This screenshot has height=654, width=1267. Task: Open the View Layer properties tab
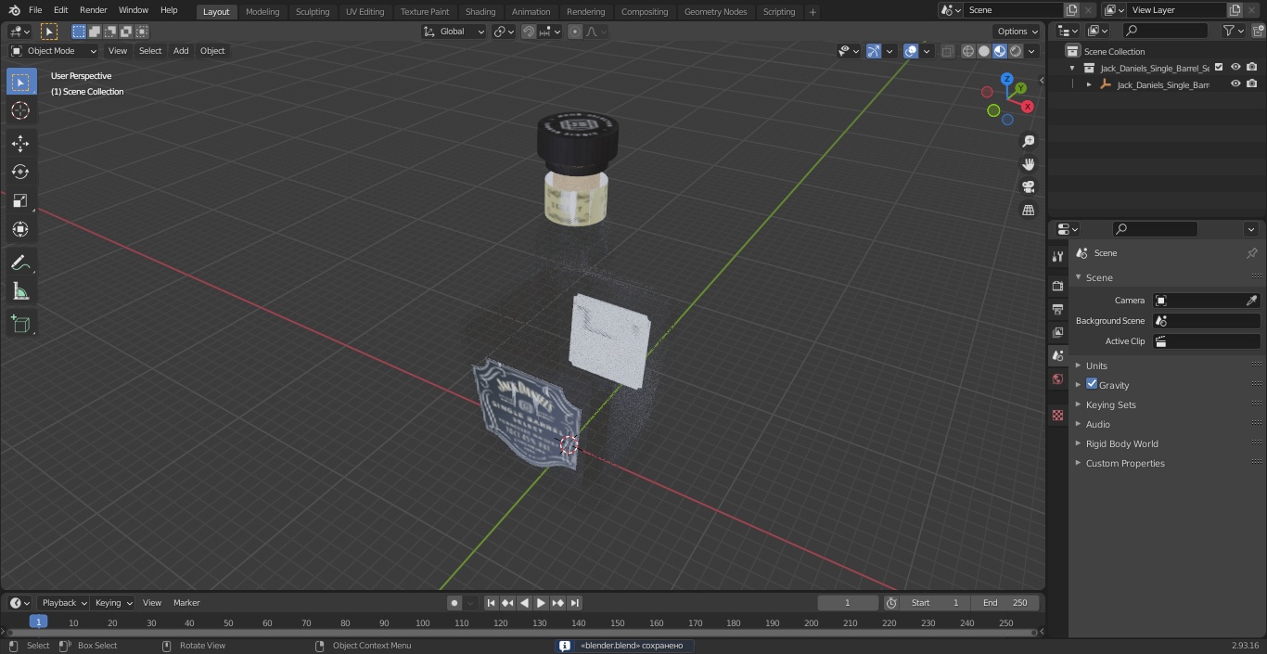tap(1058, 332)
